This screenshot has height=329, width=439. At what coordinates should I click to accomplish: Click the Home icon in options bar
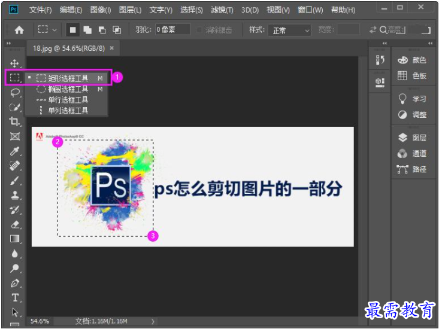[x=19, y=30]
